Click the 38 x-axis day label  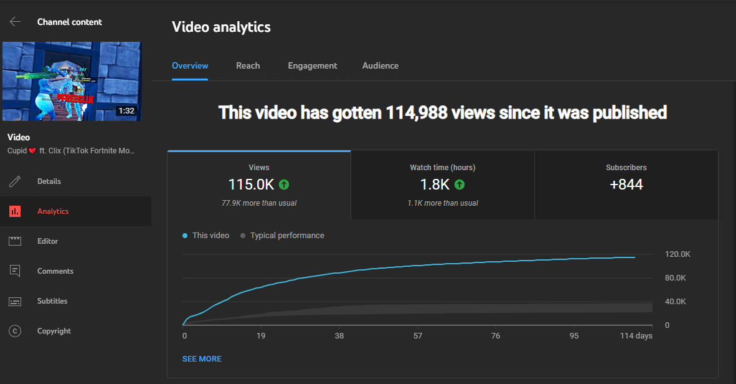point(339,336)
